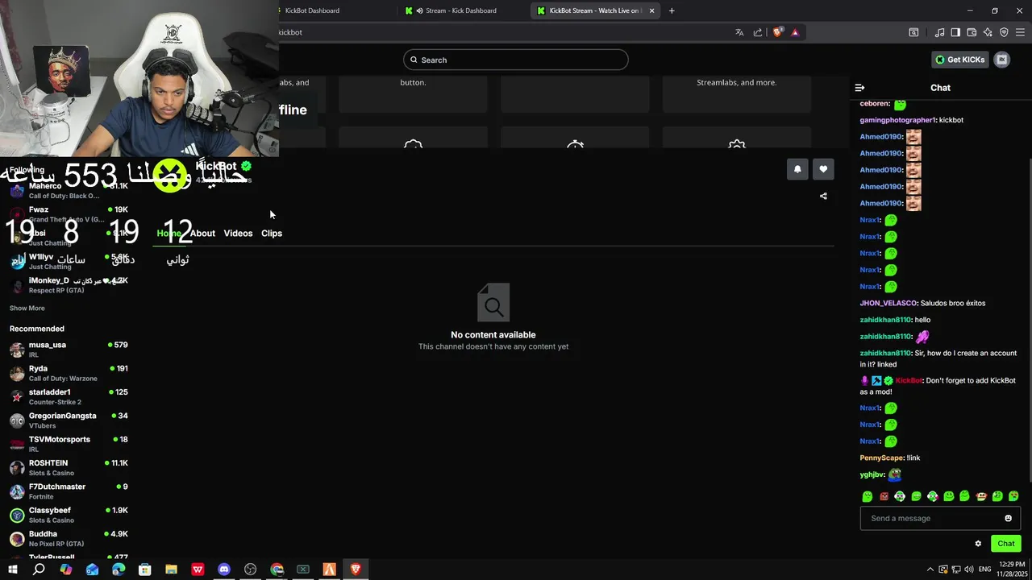
Task: Click username PennyScape in chat
Action: 881,458
